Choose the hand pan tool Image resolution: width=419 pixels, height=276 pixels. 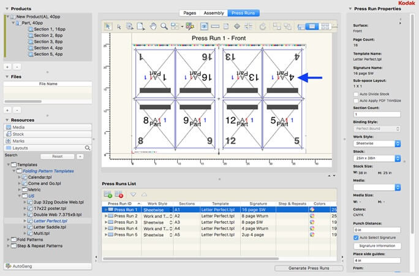pos(153,26)
